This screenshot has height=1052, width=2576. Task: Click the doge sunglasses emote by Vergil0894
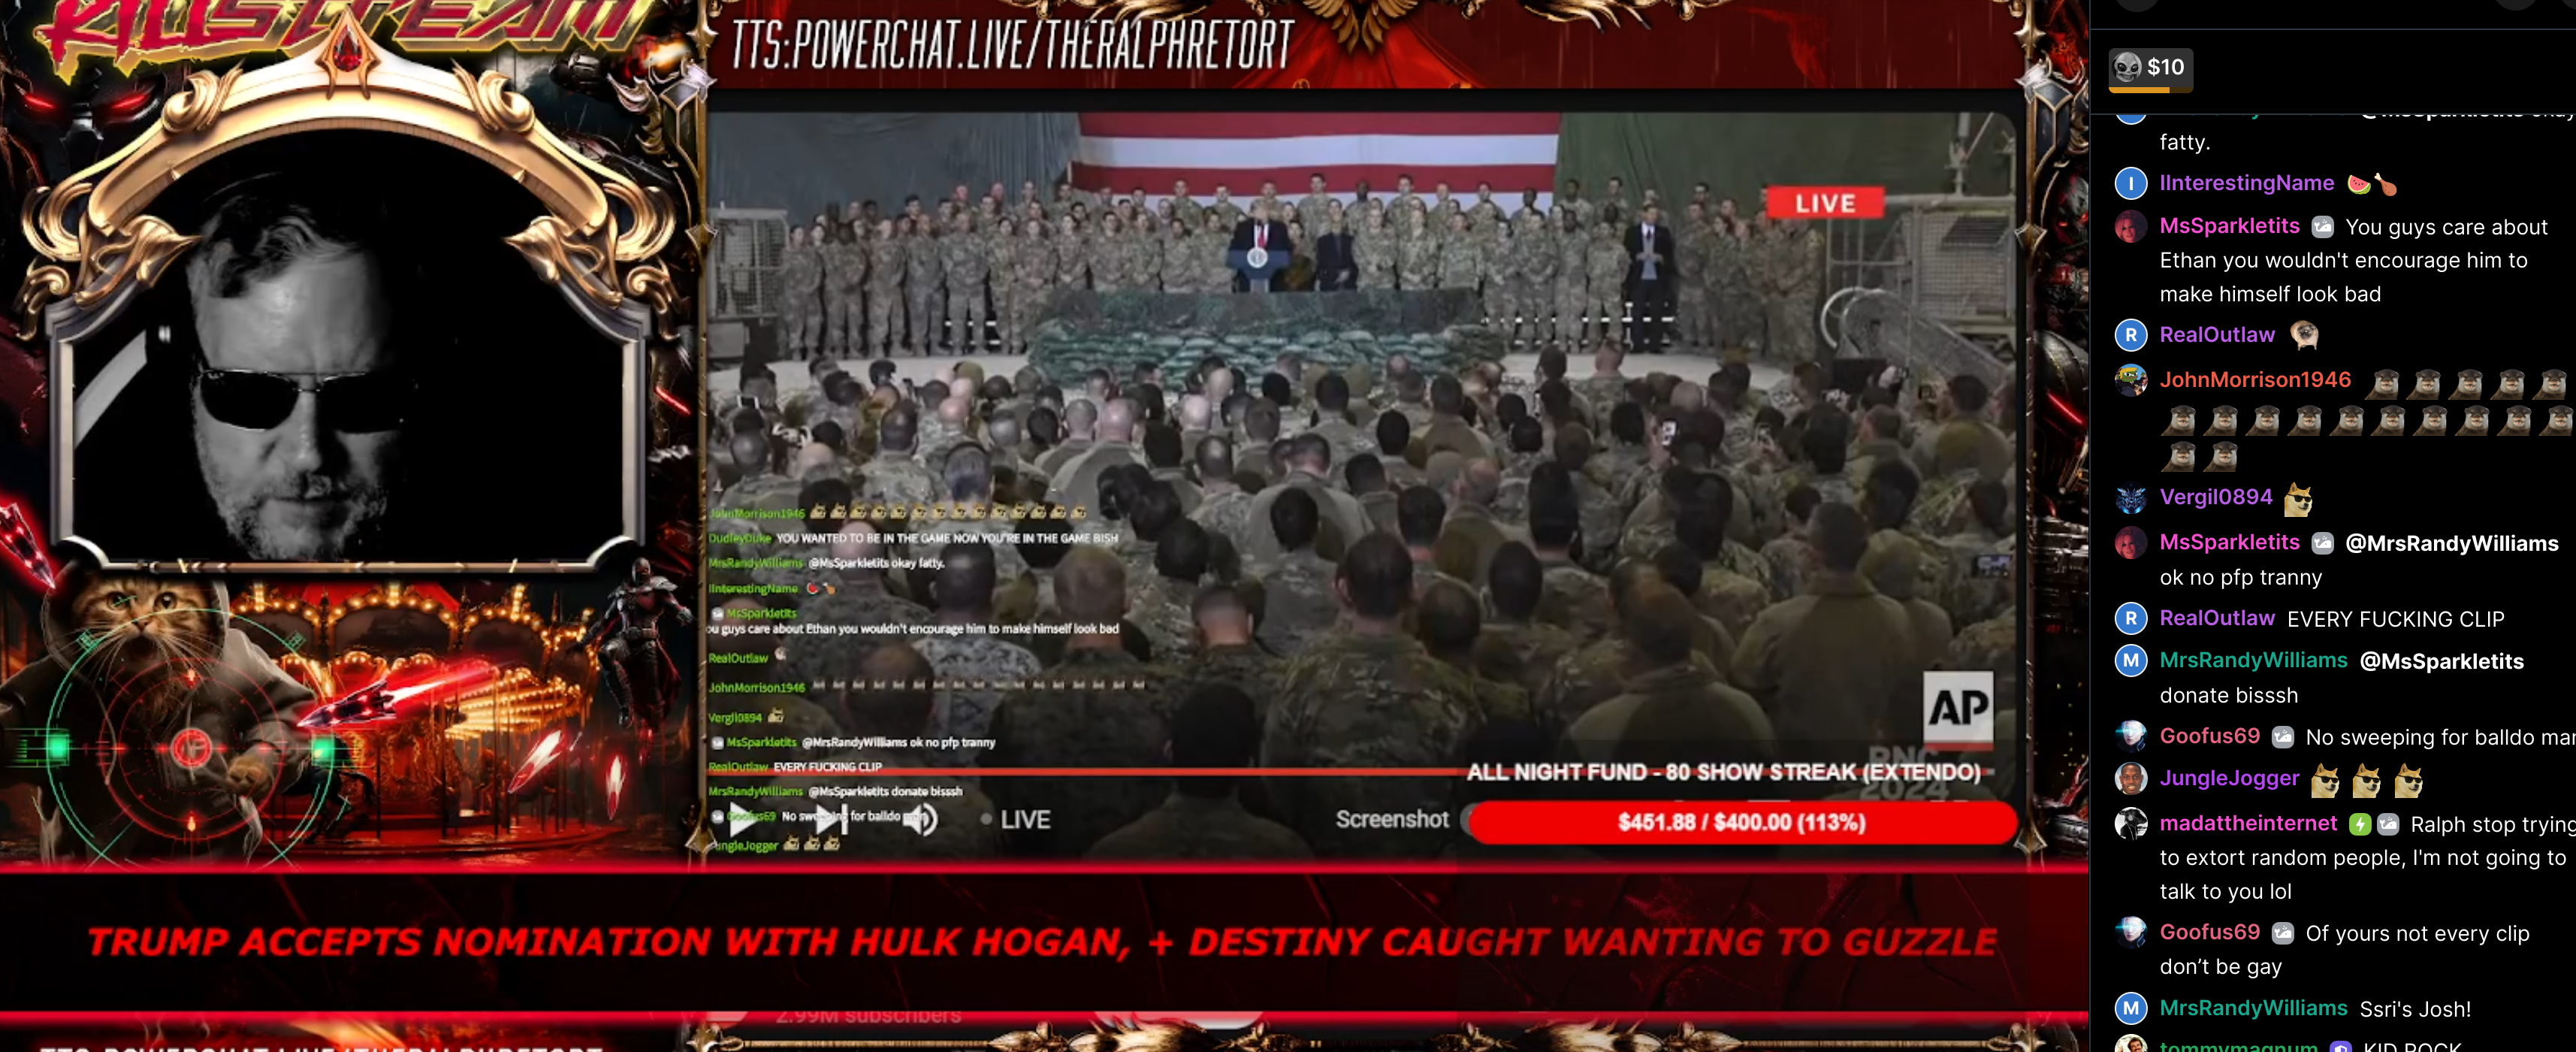2298,499
